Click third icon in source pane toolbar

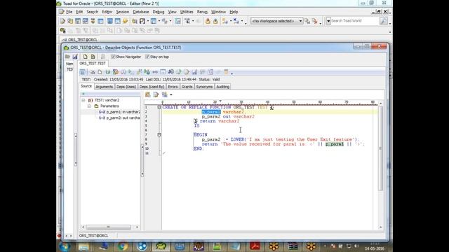[164, 94]
